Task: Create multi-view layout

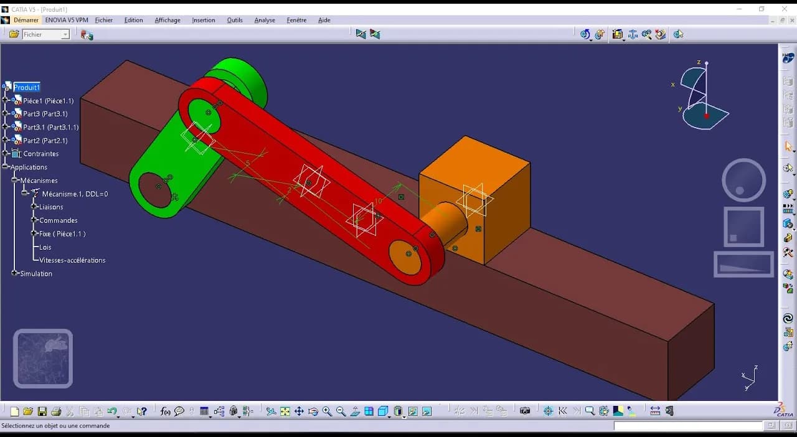Action: click(x=369, y=411)
